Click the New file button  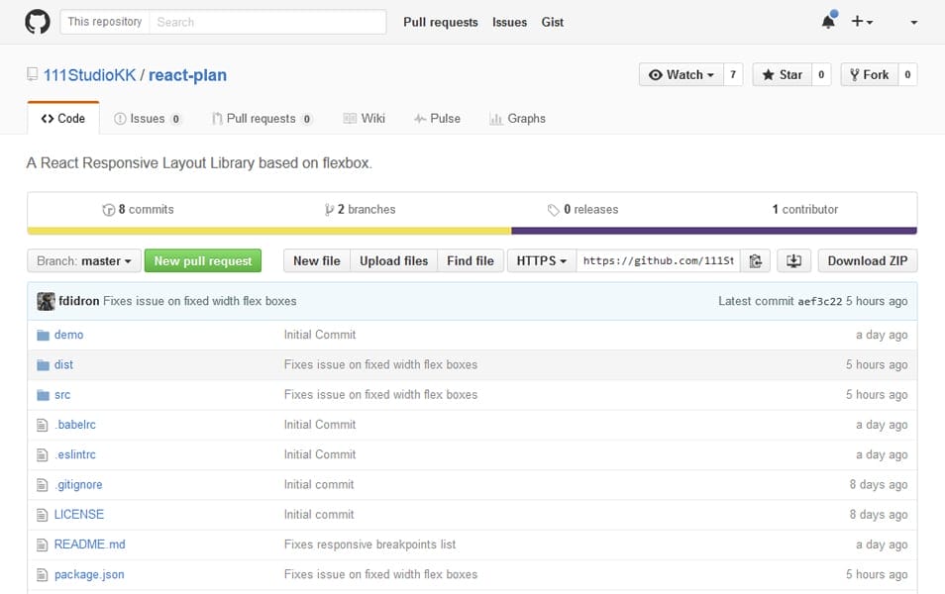point(317,260)
